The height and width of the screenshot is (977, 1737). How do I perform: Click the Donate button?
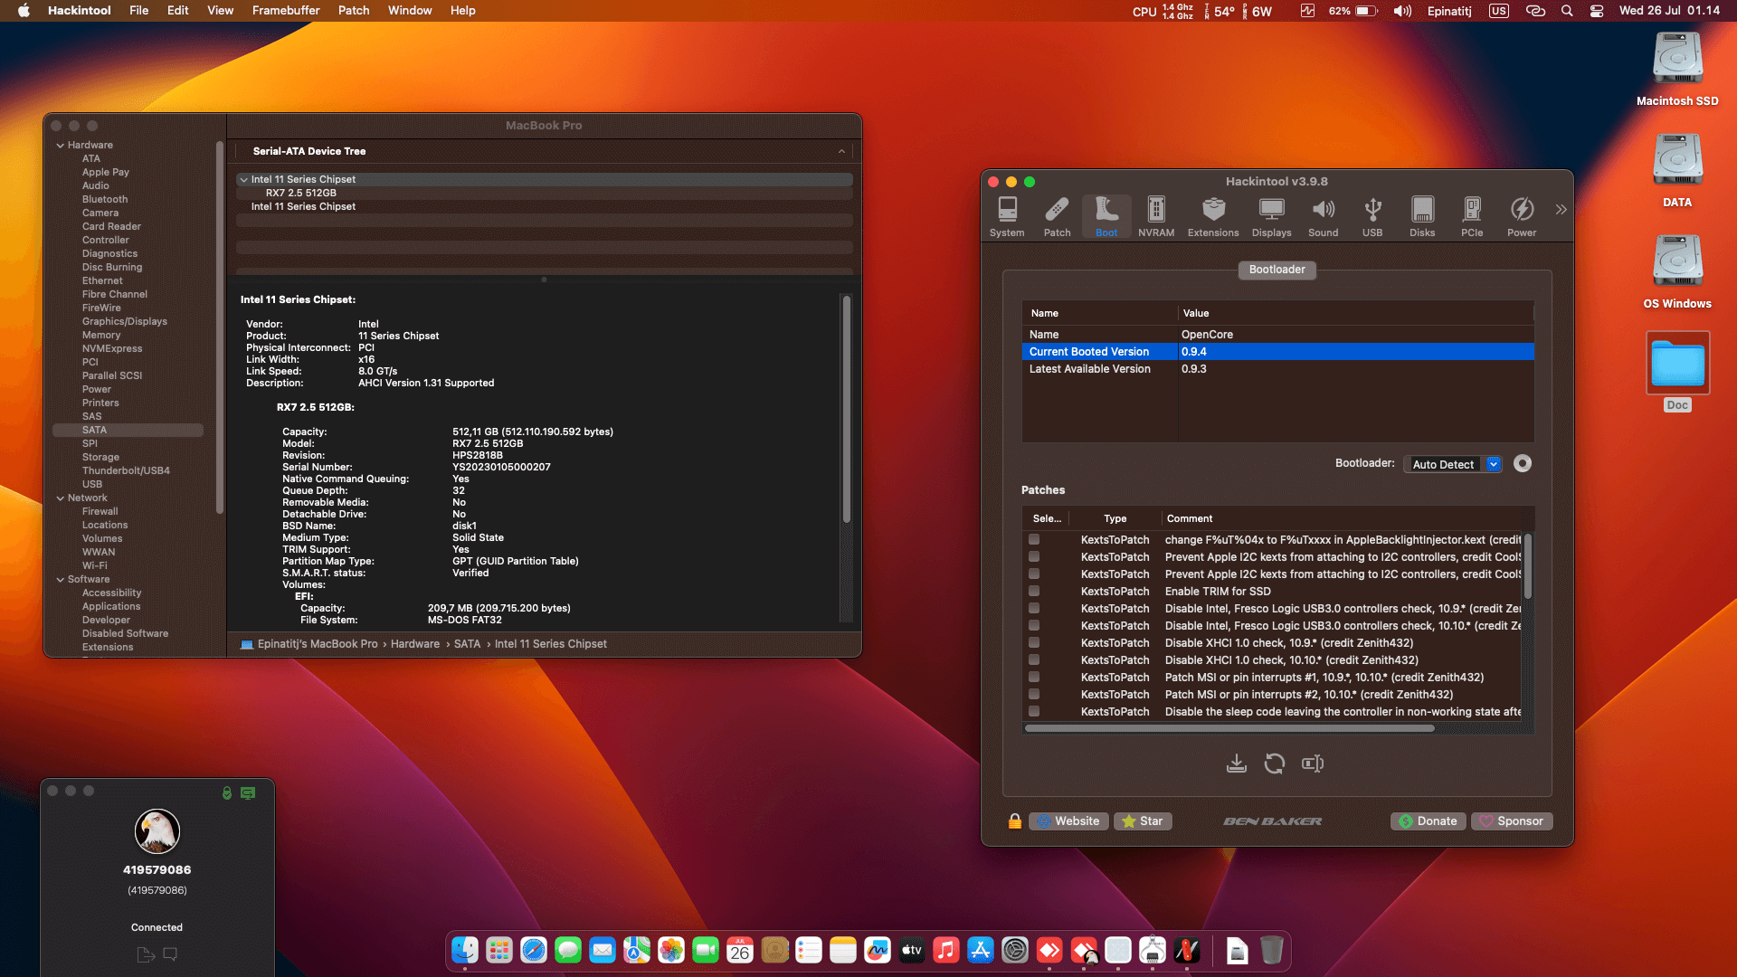pyautogui.click(x=1428, y=820)
